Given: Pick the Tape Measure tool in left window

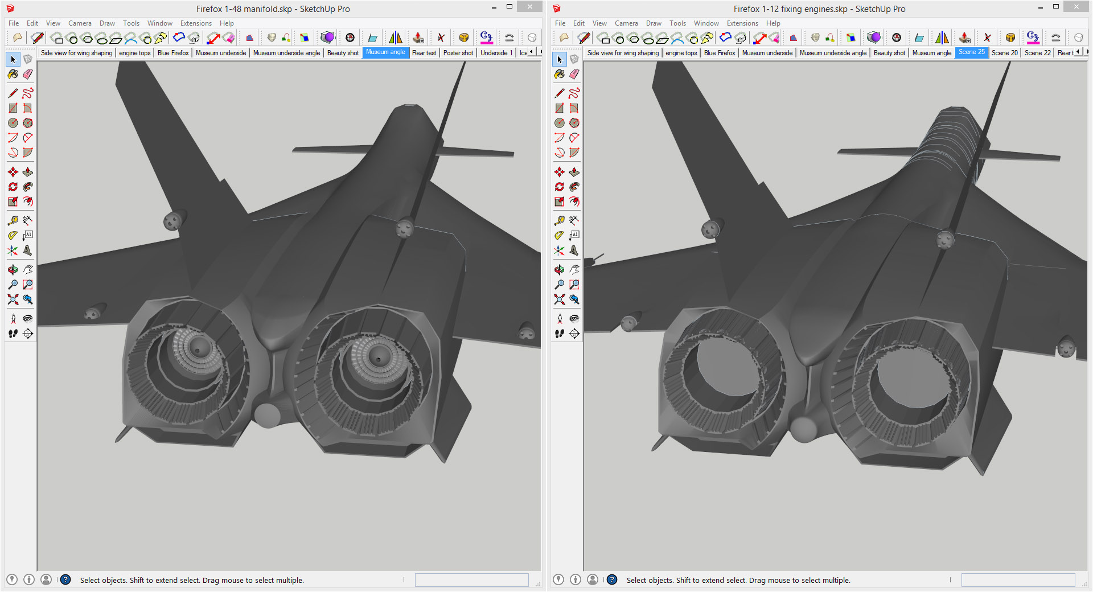Looking at the screenshot, I should coord(13,220).
